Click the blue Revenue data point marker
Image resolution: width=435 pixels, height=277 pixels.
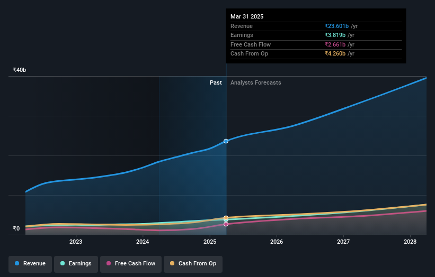click(x=226, y=141)
